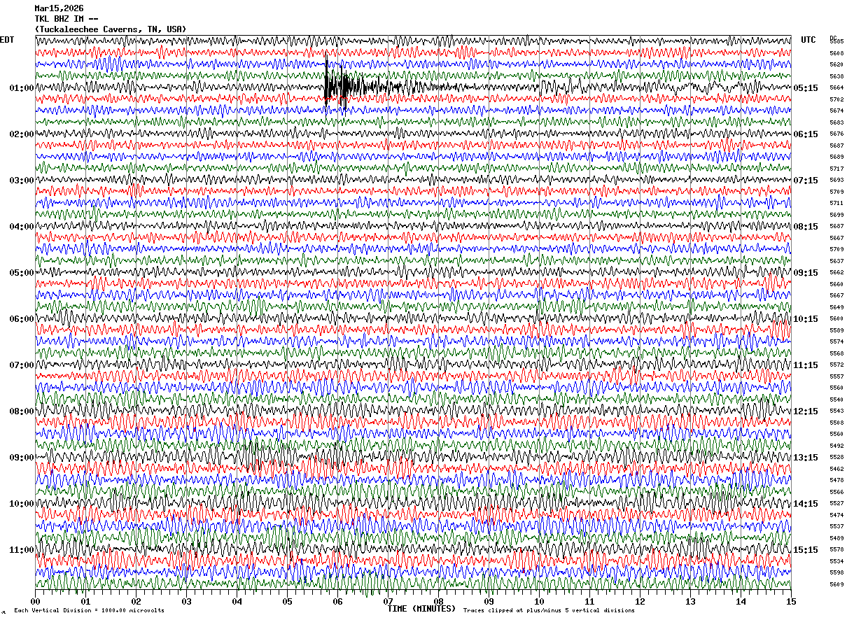Click the DC offset value 5620

836,64
